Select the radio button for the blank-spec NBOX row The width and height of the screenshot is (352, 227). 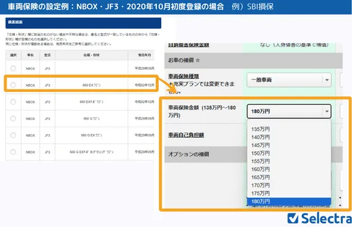13,68
